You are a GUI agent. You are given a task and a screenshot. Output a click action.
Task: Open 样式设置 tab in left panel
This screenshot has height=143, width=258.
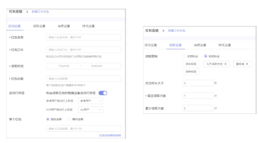click(89, 26)
